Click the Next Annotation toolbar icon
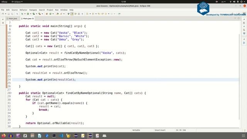Image resolution: width=247 pixels, height=139 pixels. point(87,14)
